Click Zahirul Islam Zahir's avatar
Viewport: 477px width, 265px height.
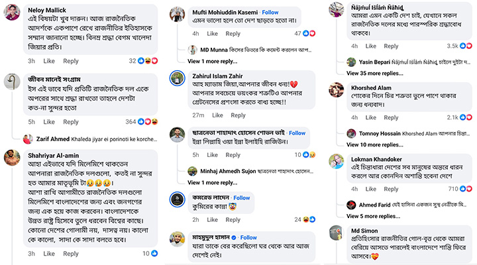pyautogui.click(x=177, y=78)
